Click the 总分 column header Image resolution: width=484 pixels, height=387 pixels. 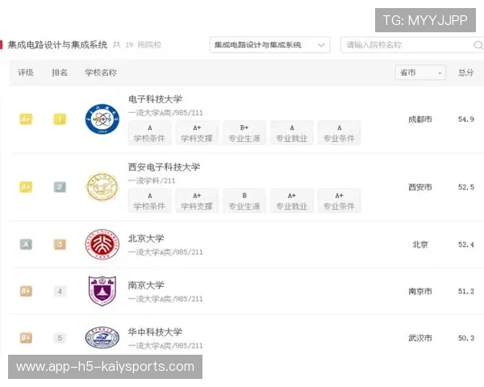coord(465,73)
